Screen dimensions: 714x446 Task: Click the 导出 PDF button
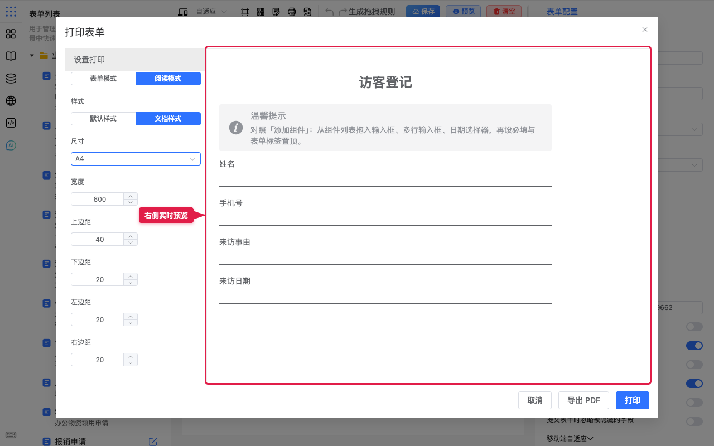point(583,400)
